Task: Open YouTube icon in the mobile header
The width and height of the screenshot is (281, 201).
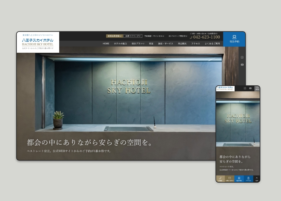Action: pos(250,88)
